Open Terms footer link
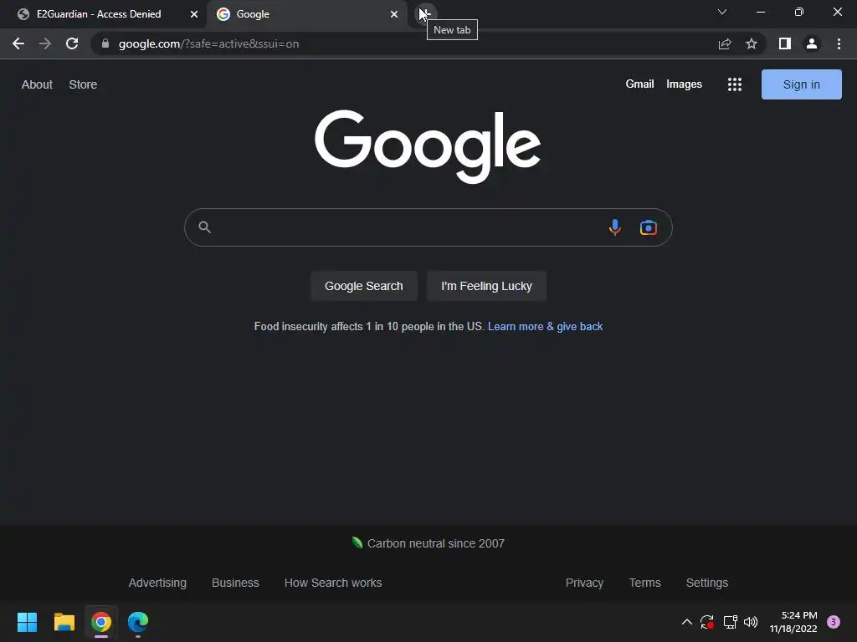 645,583
